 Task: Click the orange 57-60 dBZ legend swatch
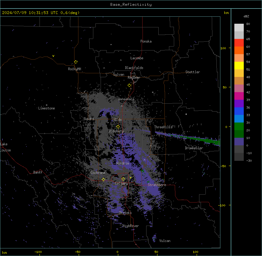239,50
